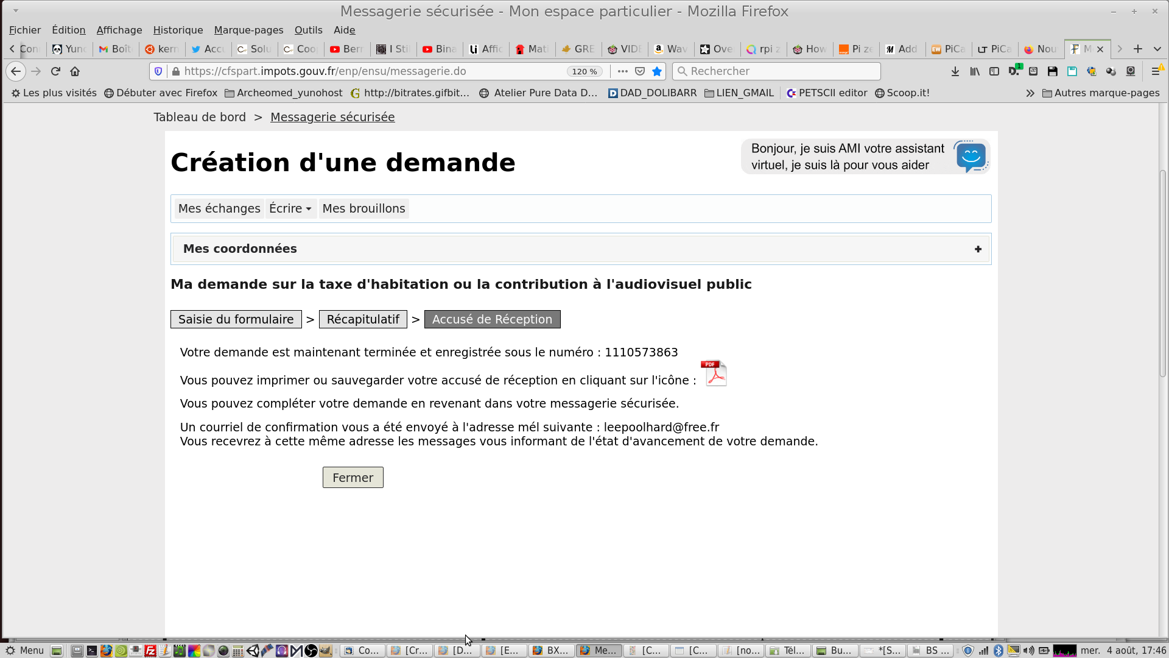The image size is (1169, 658).
Task: Open the page actions three-dots menu
Action: pyautogui.click(x=622, y=71)
